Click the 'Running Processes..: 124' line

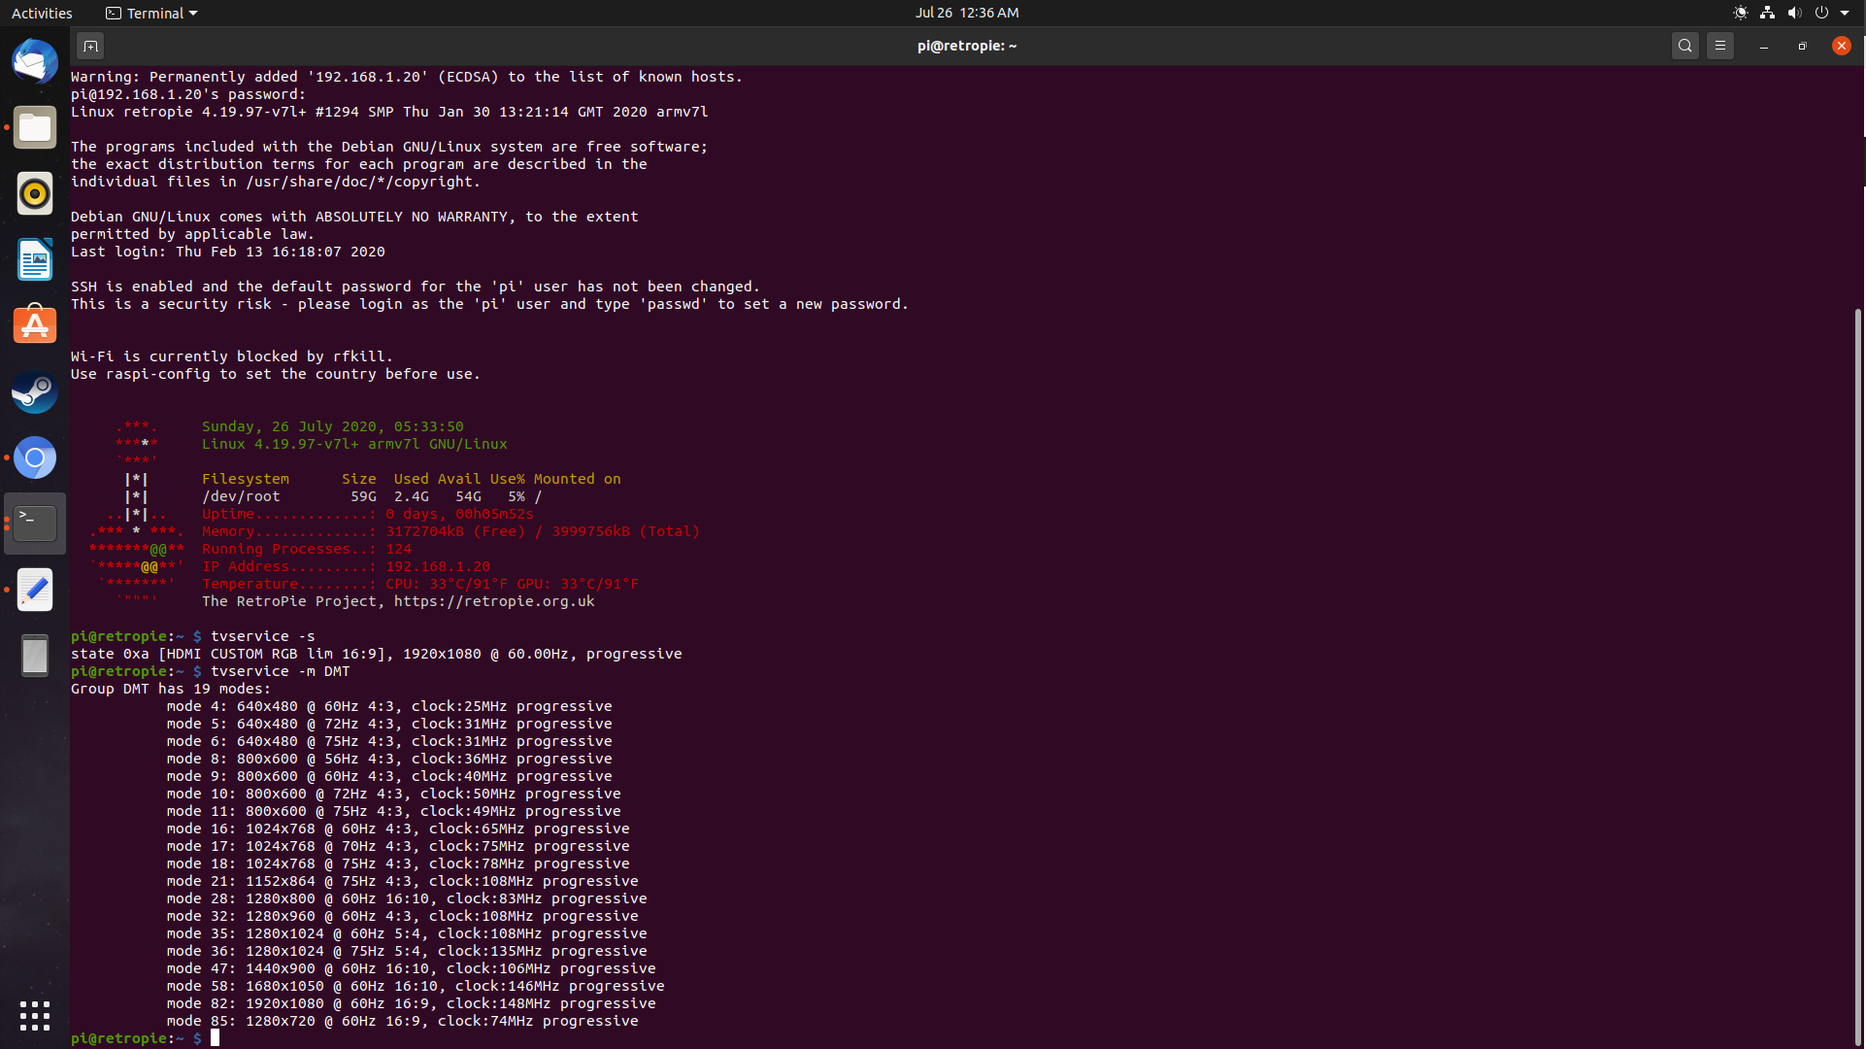(307, 549)
